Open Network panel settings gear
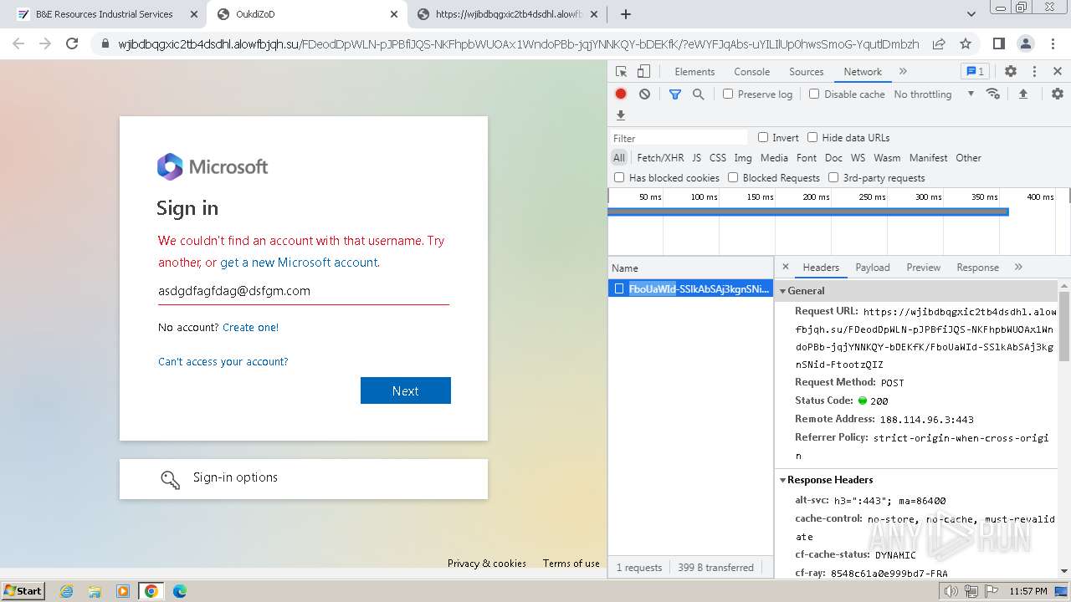The height and width of the screenshot is (602, 1071). coord(1058,94)
